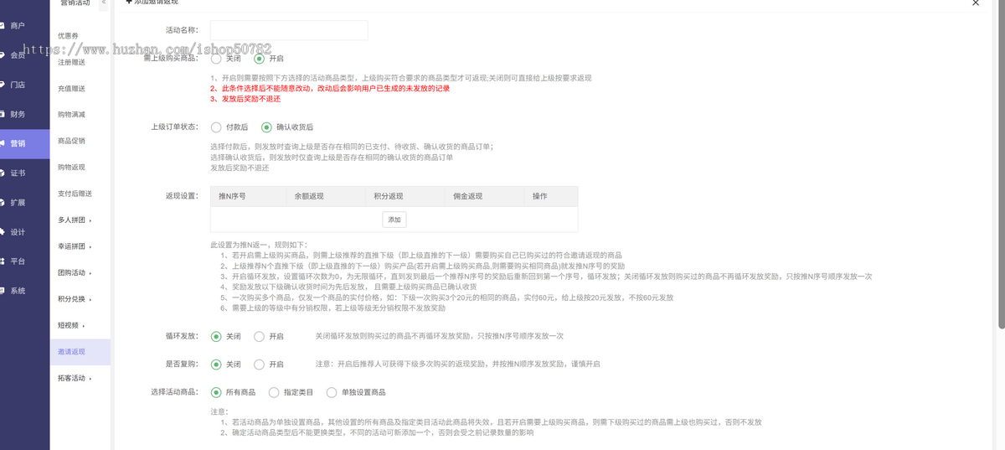Image resolution: width=1005 pixels, height=450 pixels.
Task: Click red warning about 此条件选择后不能随意改动
Action: [331, 89]
